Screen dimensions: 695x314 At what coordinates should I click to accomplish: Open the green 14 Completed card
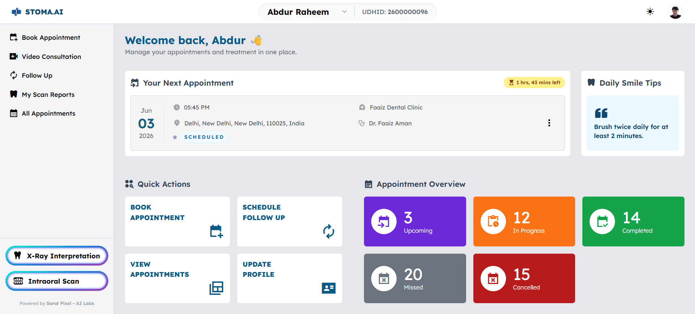click(x=633, y=221)
